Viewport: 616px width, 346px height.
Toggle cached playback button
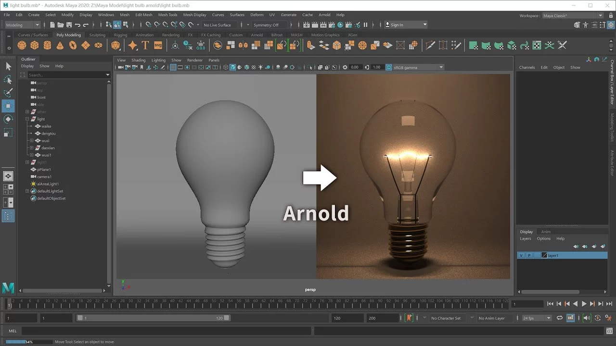point(571,318)
